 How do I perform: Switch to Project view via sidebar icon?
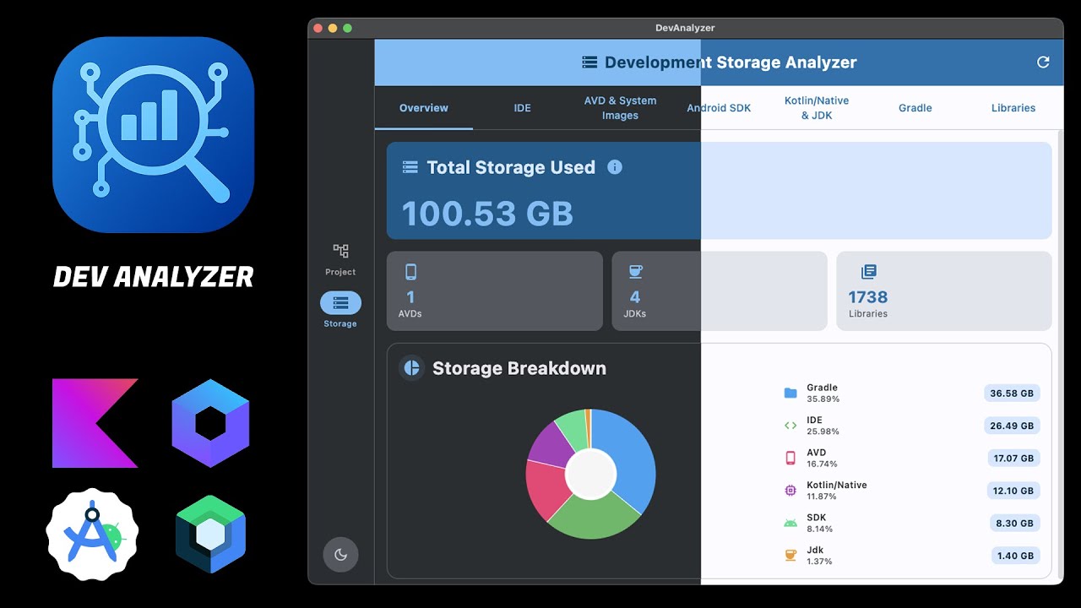click(340, 251)
